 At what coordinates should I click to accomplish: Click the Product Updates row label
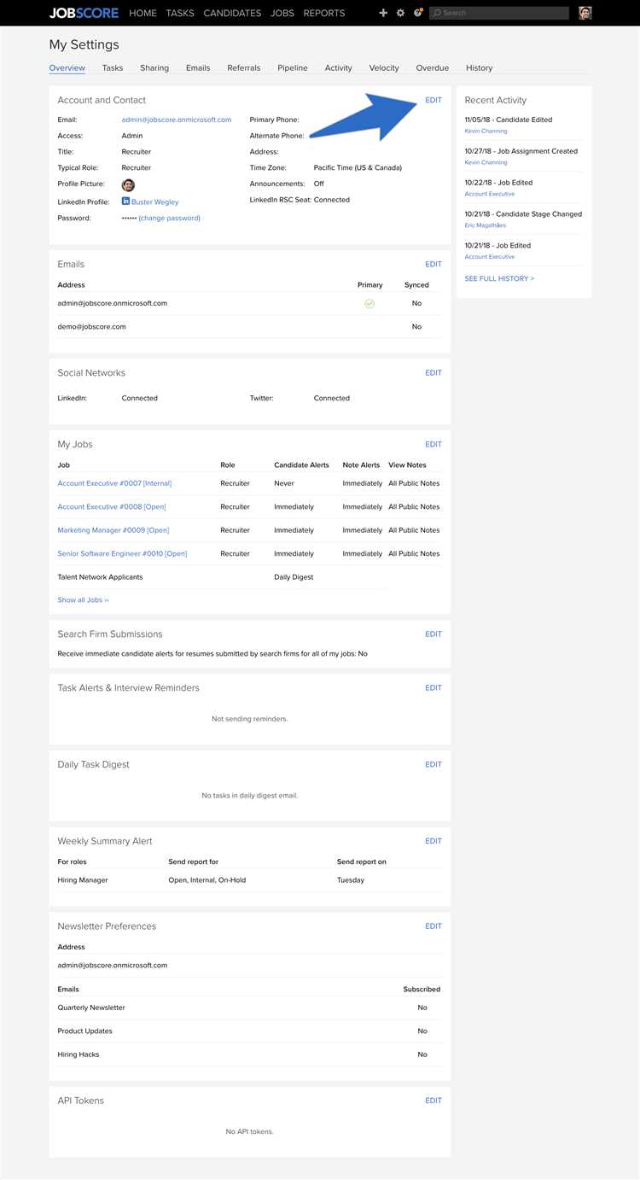[85, 1031]
